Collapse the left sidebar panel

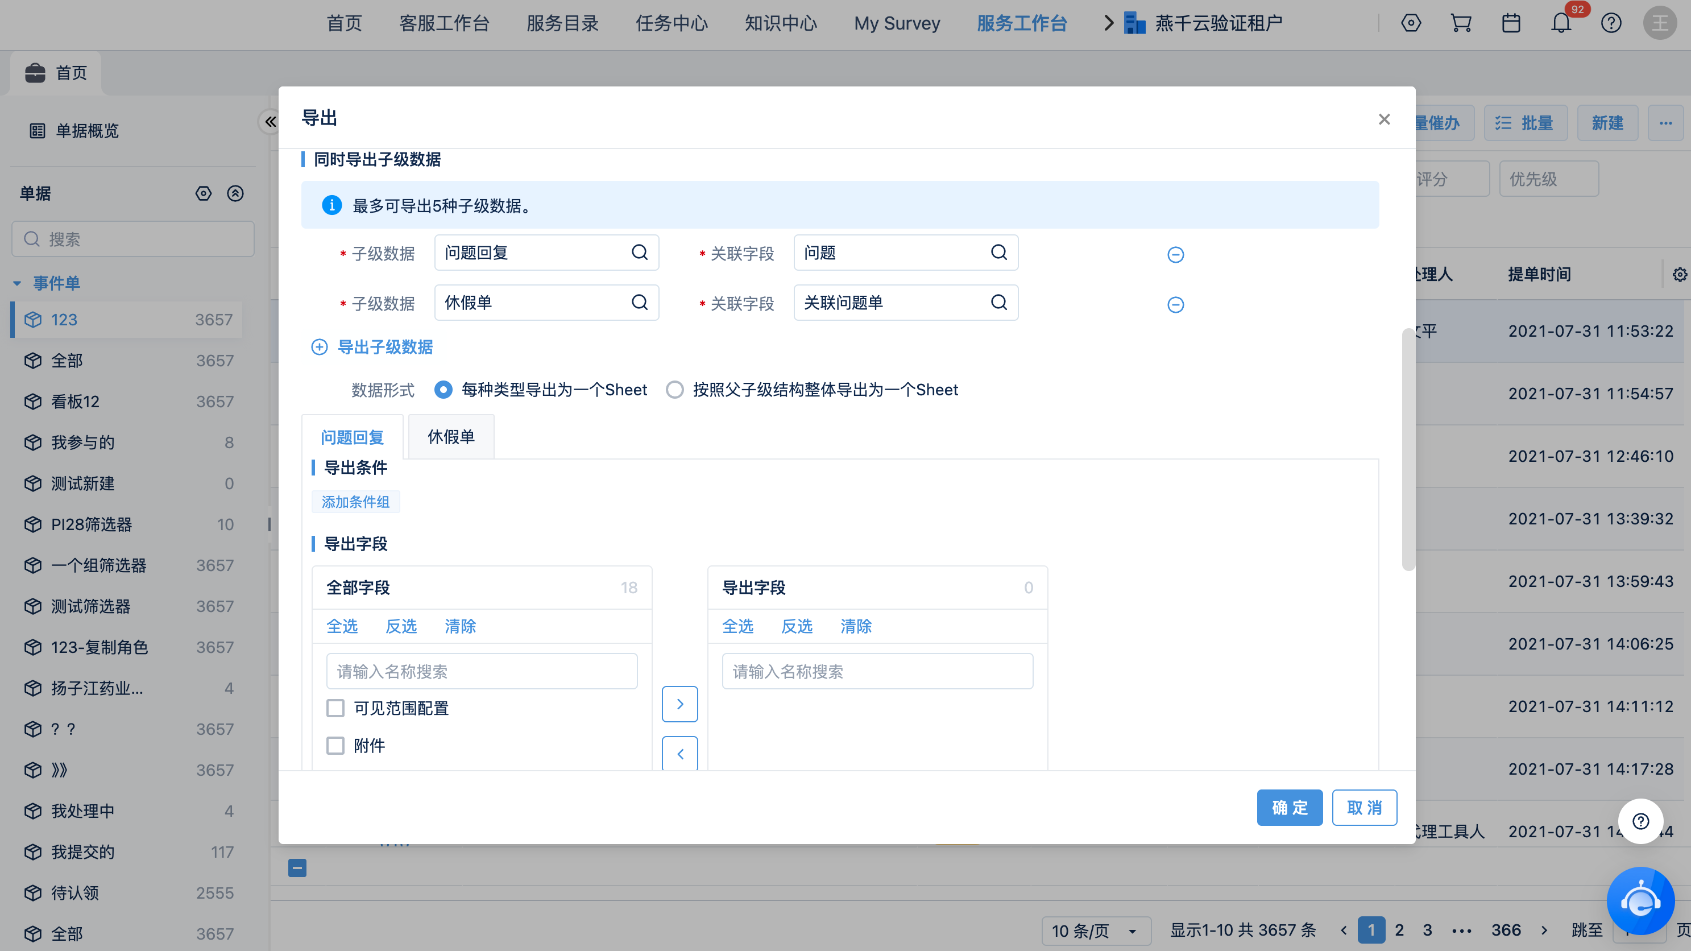click(270, 122)
